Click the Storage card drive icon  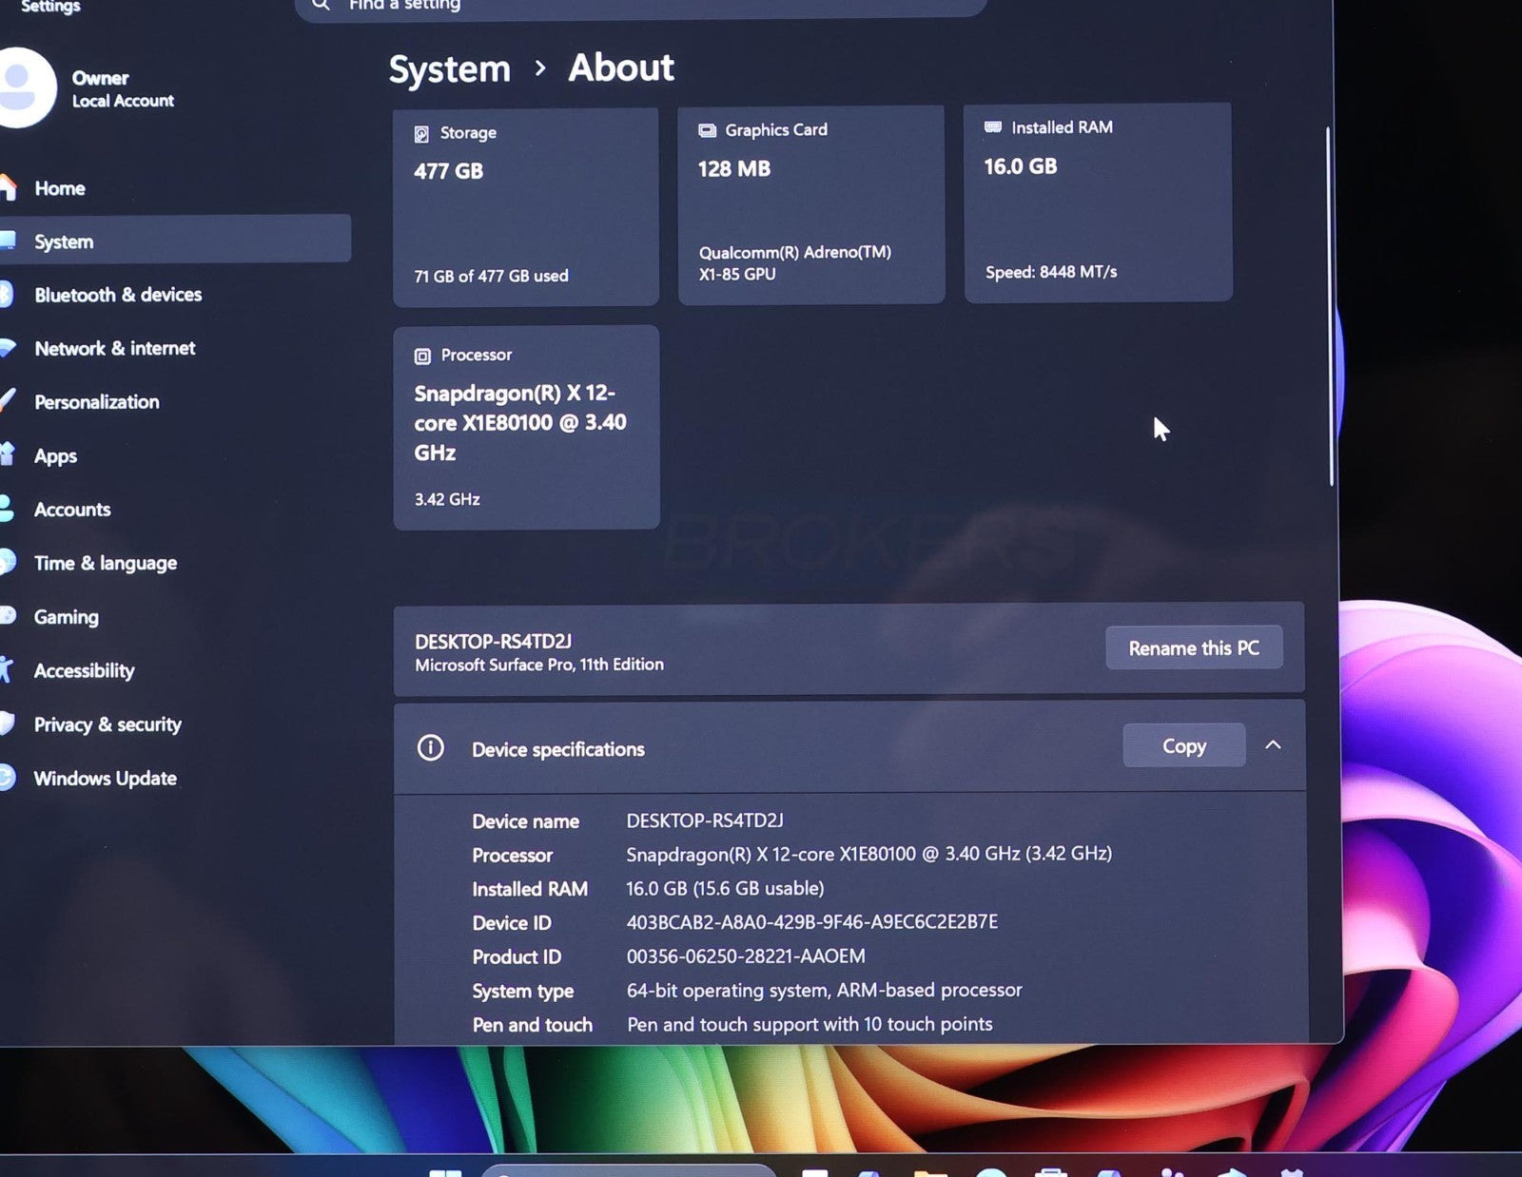point(421,134)
